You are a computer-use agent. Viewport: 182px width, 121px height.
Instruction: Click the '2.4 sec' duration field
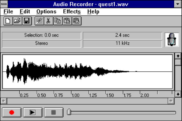pos(122,36)
